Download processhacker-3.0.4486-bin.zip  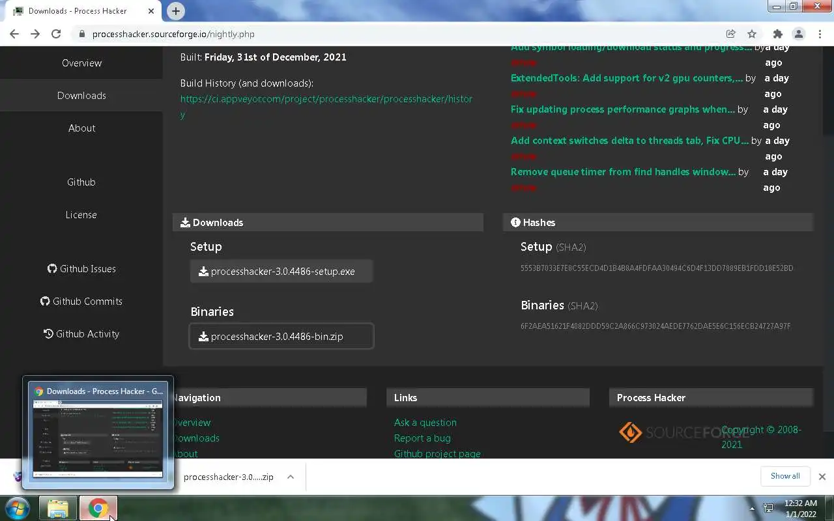tap(281, 337)
